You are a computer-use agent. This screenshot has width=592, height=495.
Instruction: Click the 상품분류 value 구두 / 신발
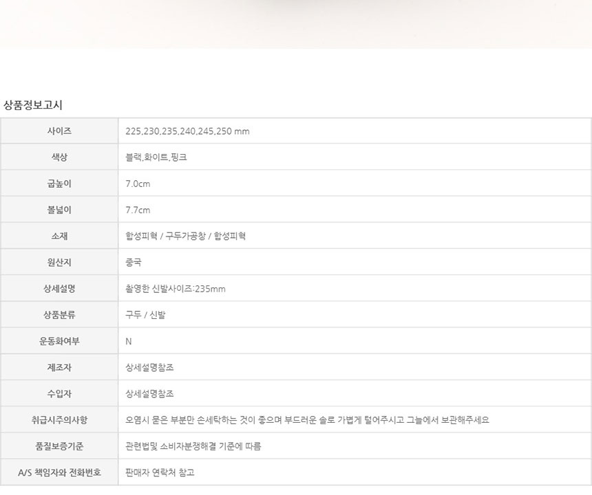pyautogui.click(x=145, y=315)
